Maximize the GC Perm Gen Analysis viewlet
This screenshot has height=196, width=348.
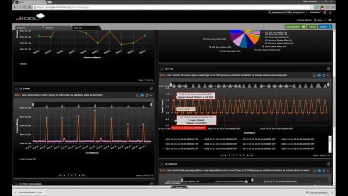tap(151, 184)
